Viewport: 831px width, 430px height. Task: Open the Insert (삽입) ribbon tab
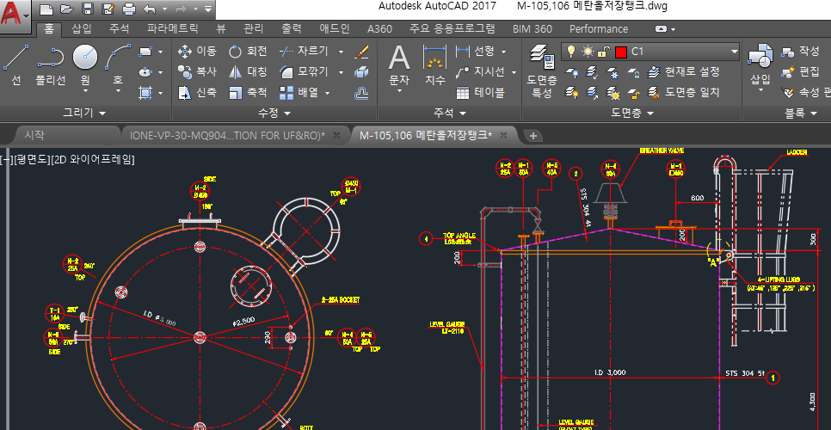pos(81,28)
